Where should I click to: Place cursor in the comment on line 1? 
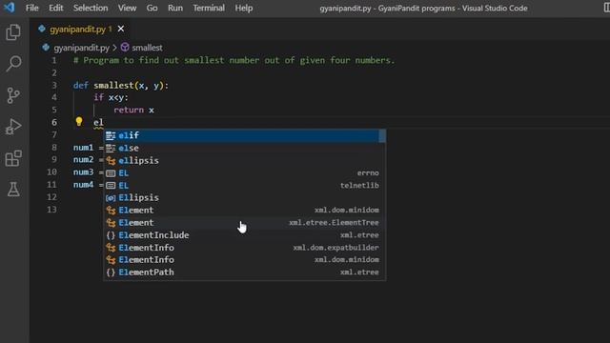(234, 60)
